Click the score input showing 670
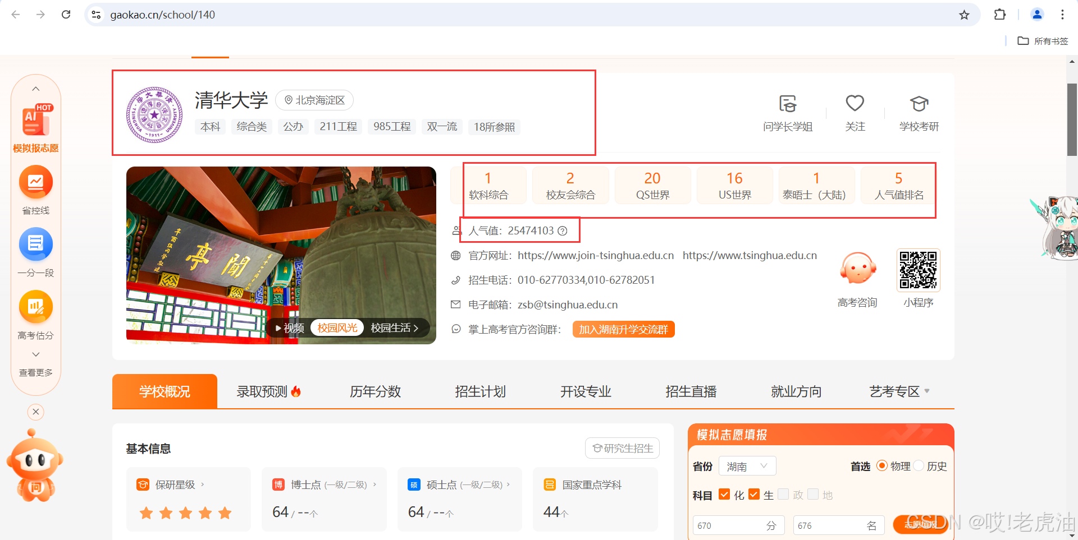The width and height of the screenshot is (1078, 540). tap(738, 525)
